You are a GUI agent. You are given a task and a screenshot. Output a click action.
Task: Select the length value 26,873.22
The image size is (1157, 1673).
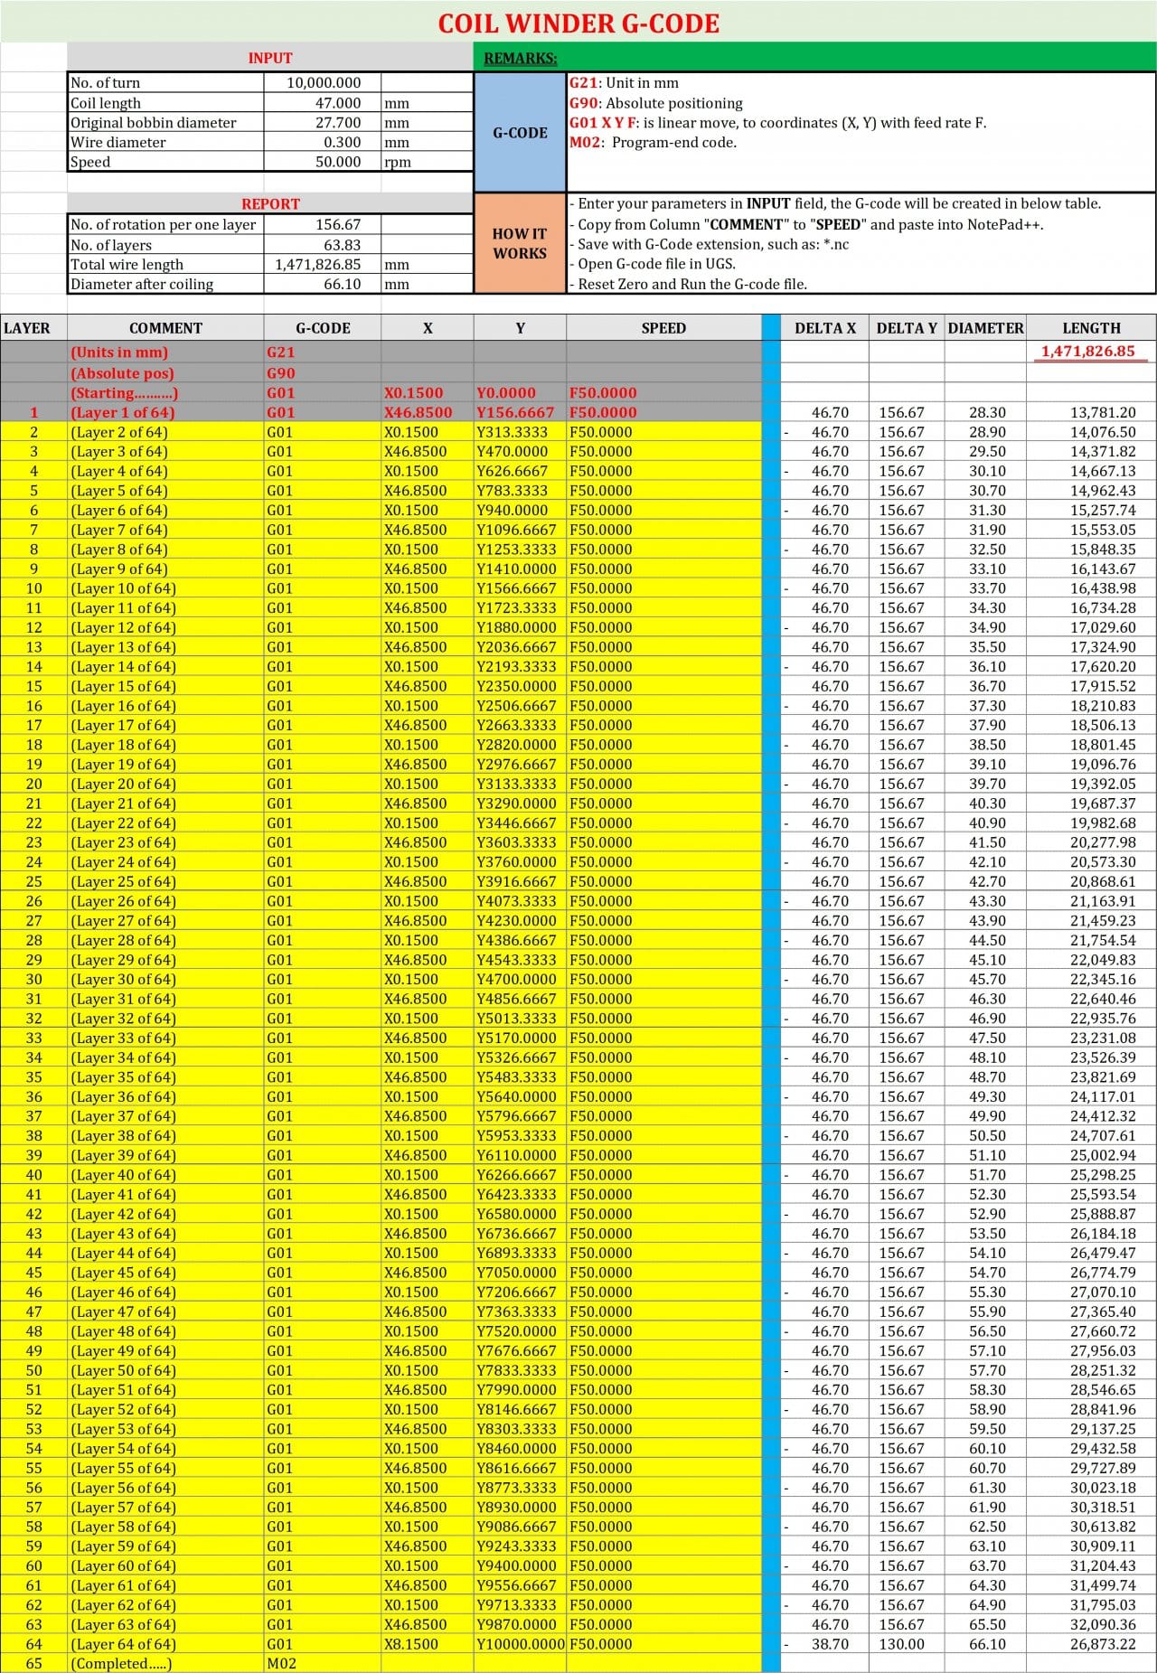pyautogui.click(x=1091, y=1644)
